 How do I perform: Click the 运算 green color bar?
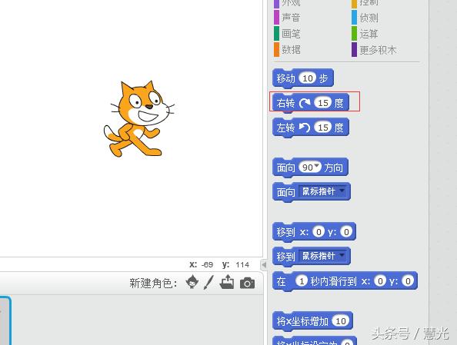[354, 34]
